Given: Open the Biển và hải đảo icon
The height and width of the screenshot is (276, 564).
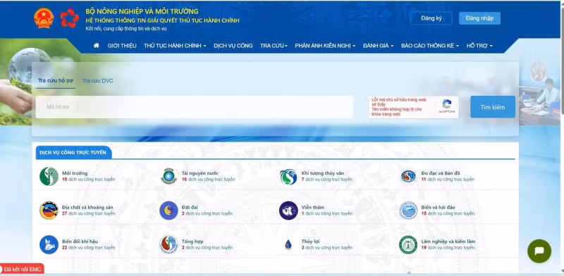Looking at the screenshot, I should pyautogui.click(x=408, y=211).
